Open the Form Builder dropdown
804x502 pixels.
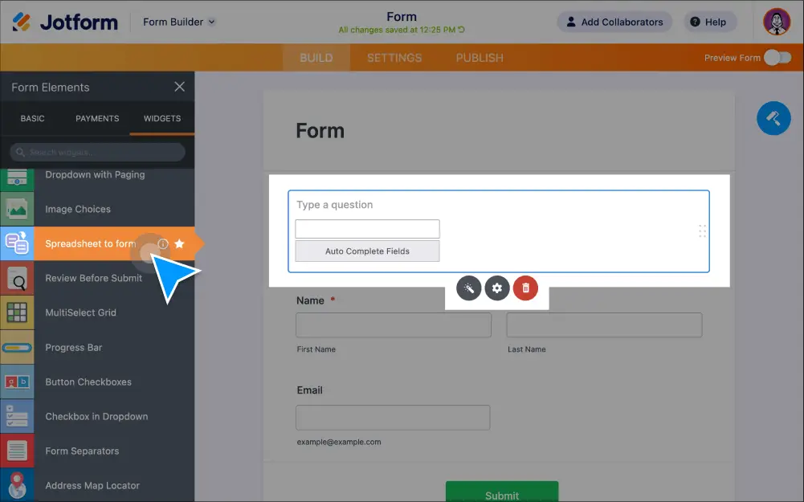(x=178, y=22)
